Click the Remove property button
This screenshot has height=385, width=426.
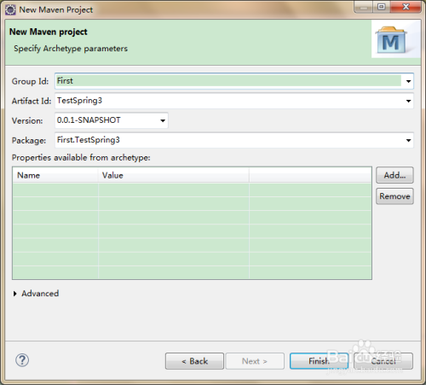(394, 196)
